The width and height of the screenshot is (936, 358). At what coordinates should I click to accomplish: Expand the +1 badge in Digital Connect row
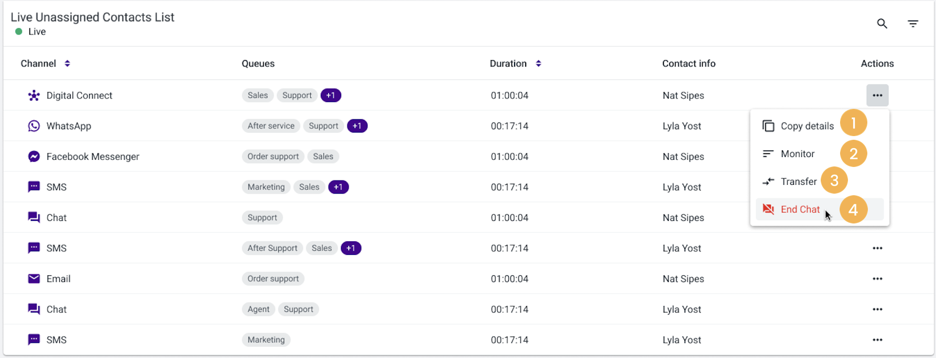tap(331, 95)
